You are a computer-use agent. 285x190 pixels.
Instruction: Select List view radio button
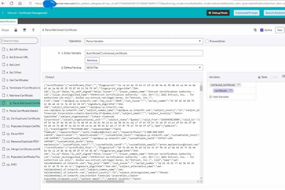(271, 77)
